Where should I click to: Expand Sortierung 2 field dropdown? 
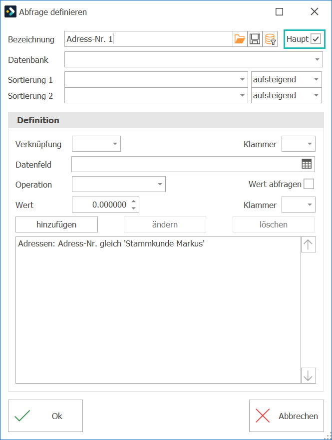point(156,95)
